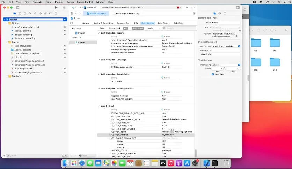This screenshot has width=292, height=169.
Task: Select the Runner.xcodeproj editor tab
Action: (x=96, y=13)
